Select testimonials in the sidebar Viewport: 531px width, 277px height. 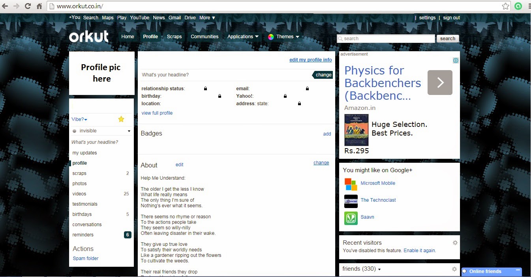pos(85,204)
